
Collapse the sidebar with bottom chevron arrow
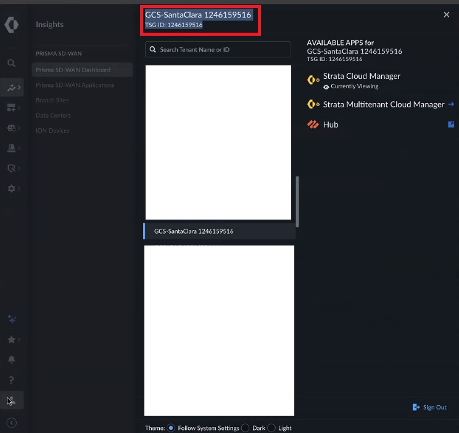tap(12, 423)
